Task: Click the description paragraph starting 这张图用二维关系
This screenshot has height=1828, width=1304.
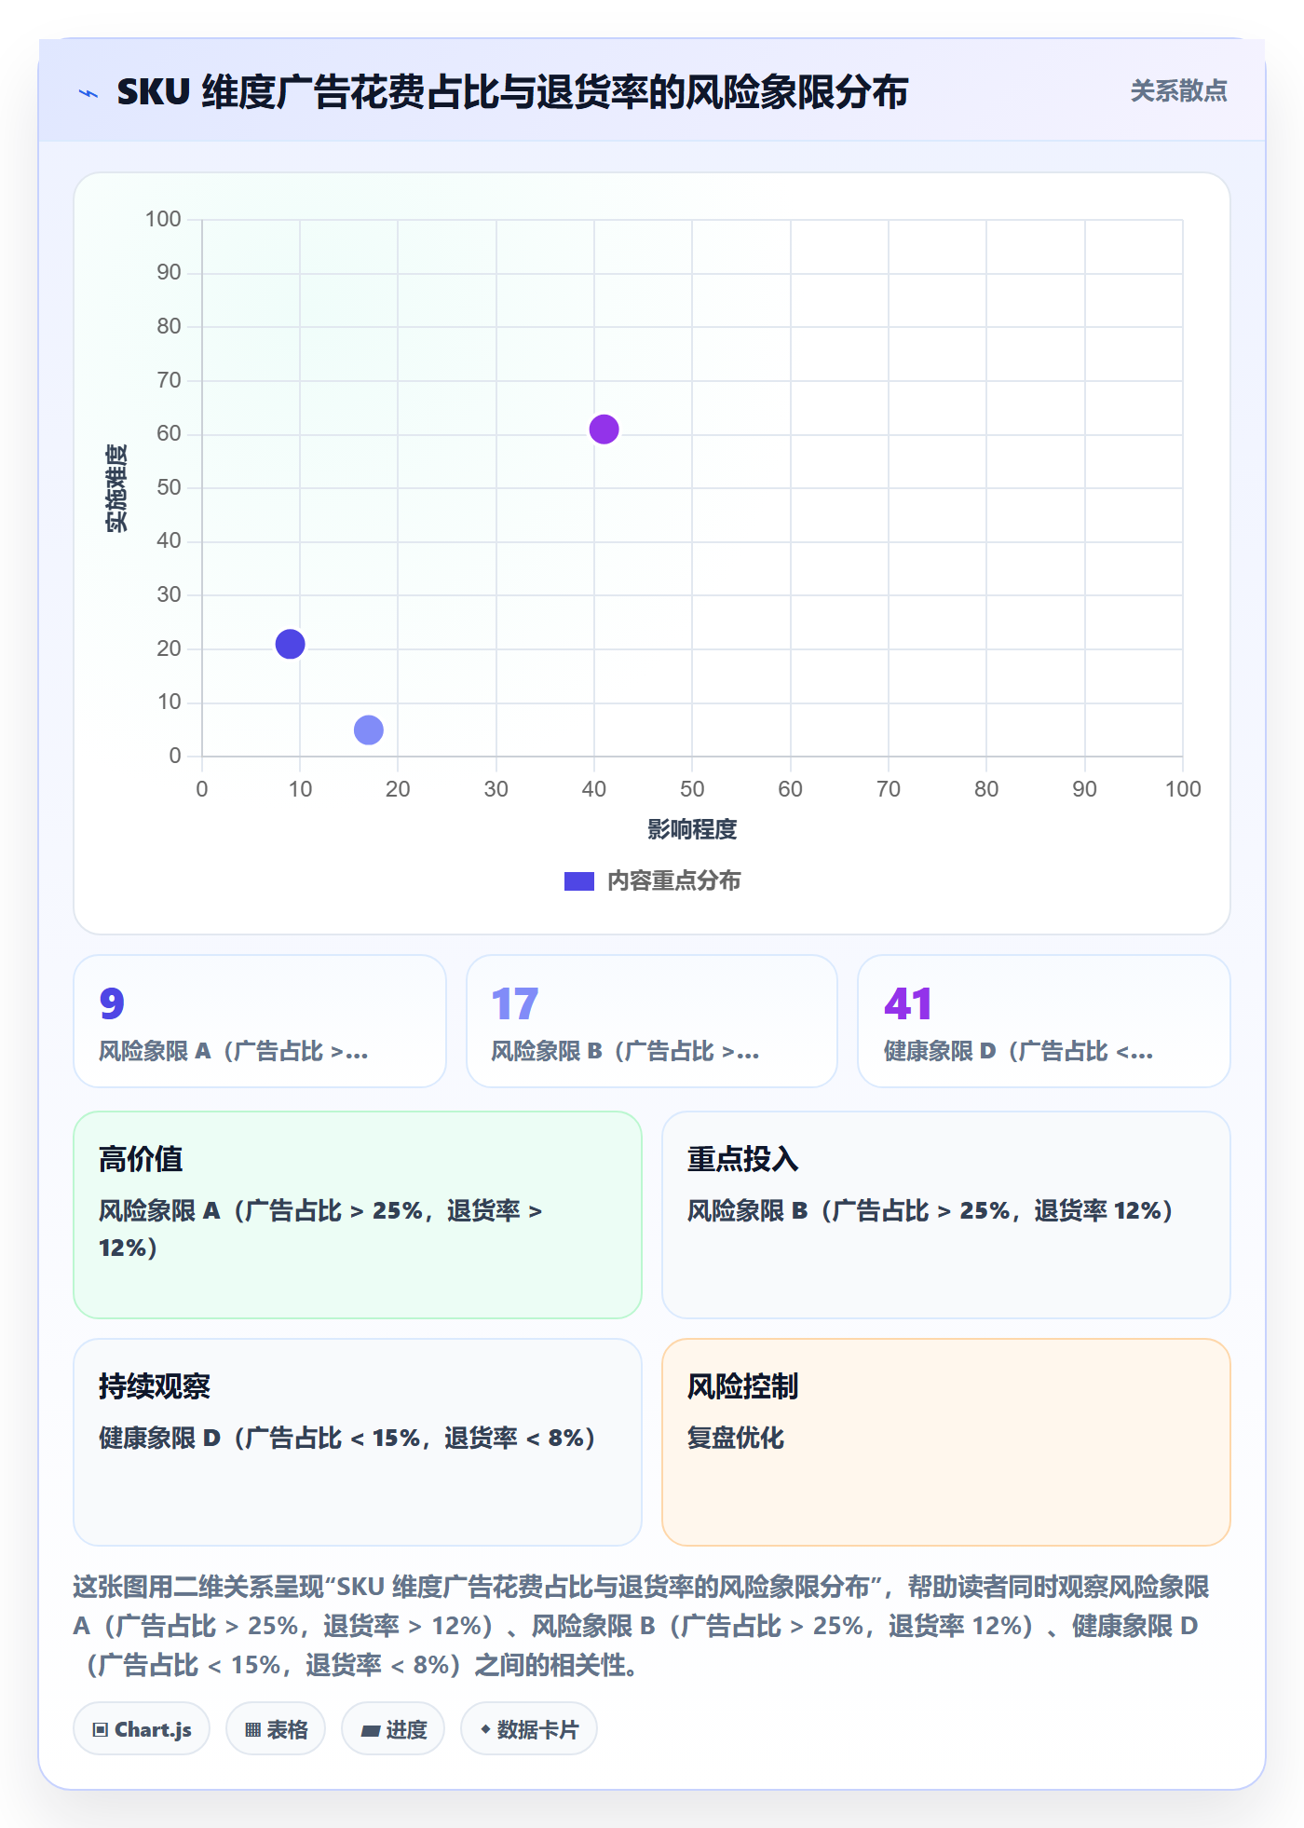Action: (641, 1626)
